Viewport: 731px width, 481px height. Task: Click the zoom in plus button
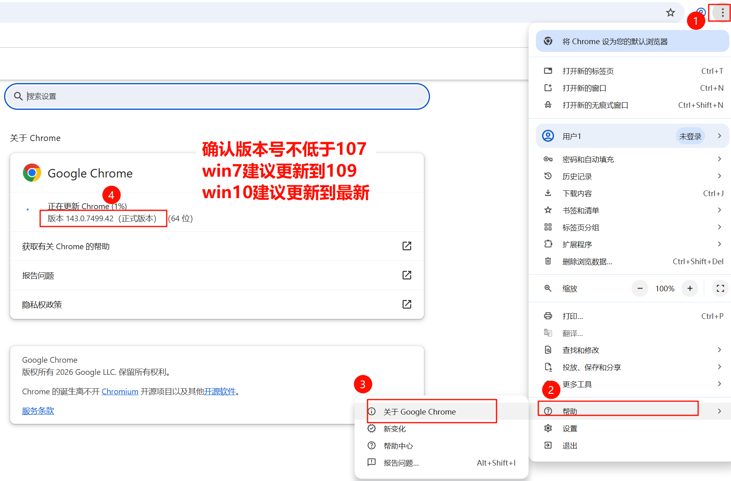point(690,289)
